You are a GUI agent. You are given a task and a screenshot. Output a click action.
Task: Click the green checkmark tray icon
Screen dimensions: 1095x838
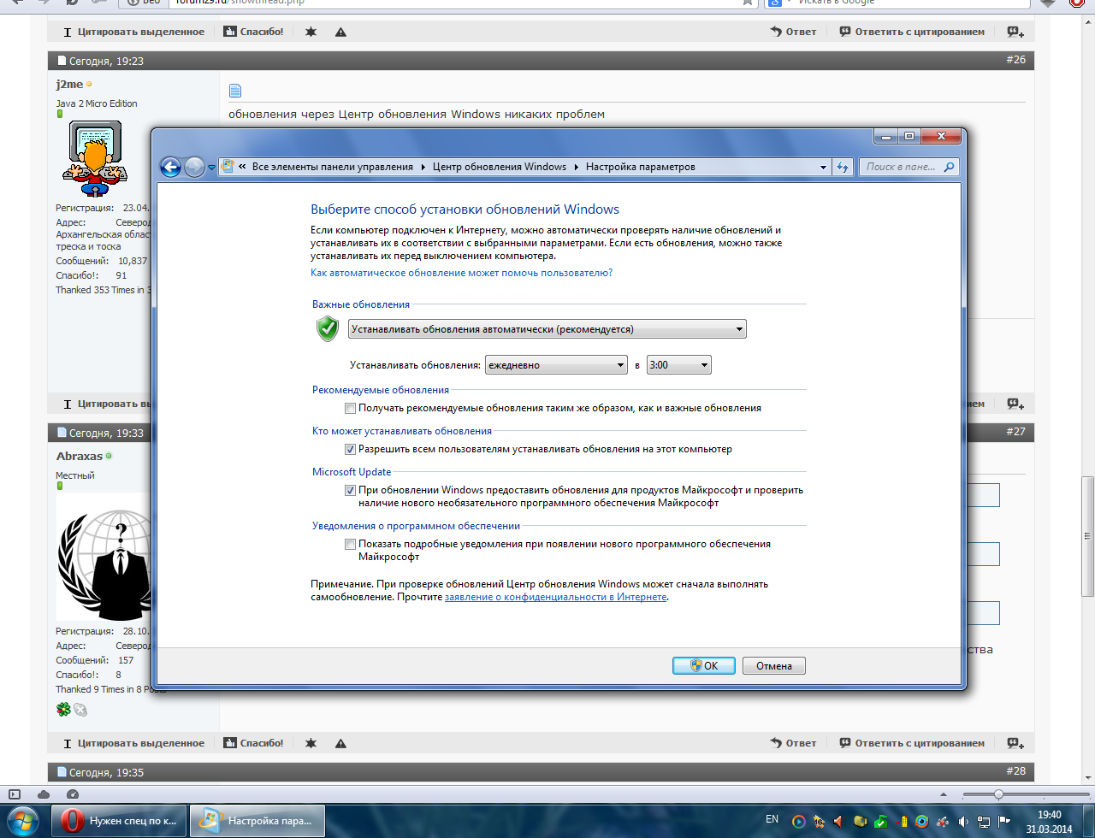[x=880, y=821]
